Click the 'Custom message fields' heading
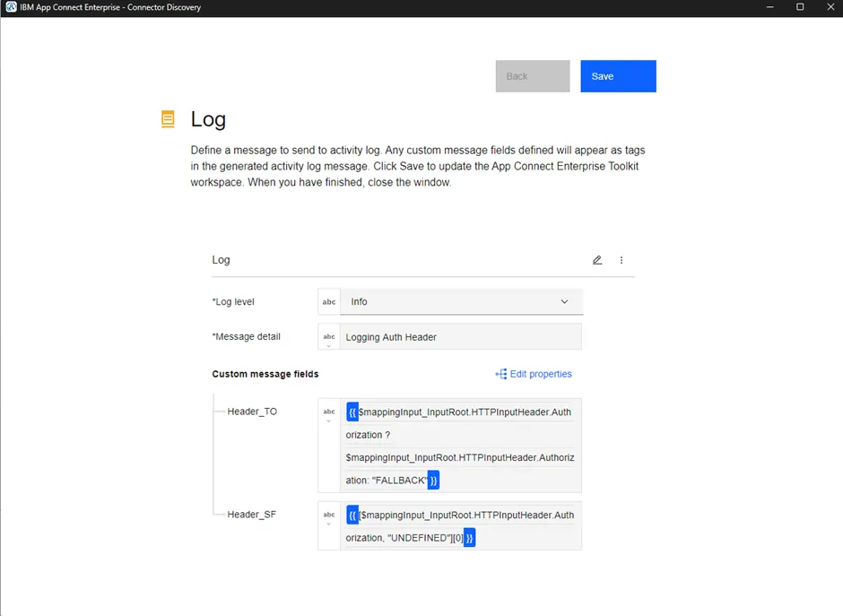This screenshot has height=616, width=843. pyautogui.click(x=265, y=374)
